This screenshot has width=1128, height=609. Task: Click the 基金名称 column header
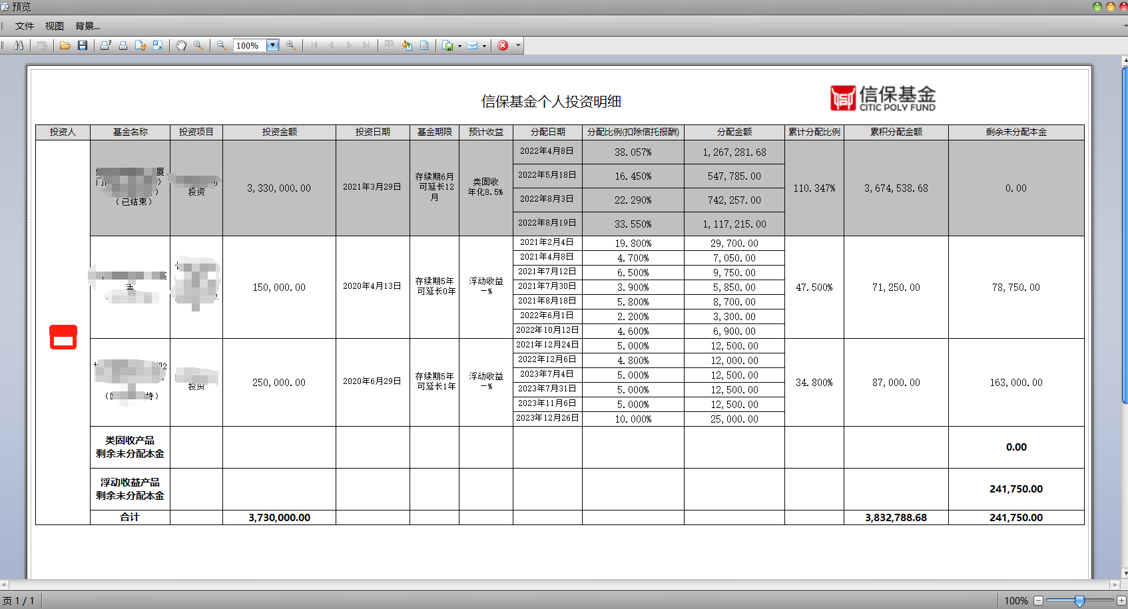(x=131, y=132)
